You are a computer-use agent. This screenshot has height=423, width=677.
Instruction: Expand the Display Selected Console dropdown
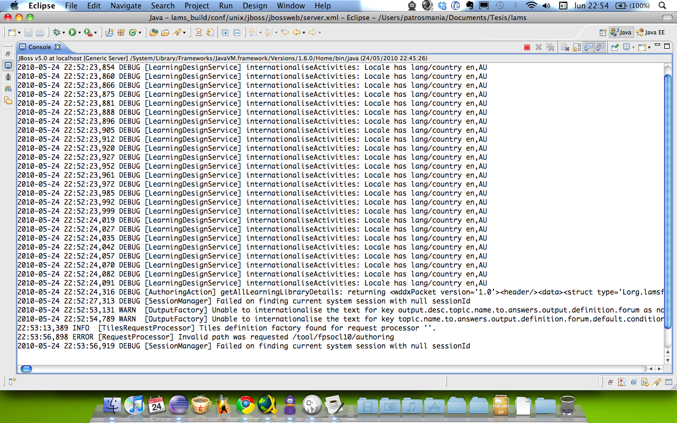point(634,47)
